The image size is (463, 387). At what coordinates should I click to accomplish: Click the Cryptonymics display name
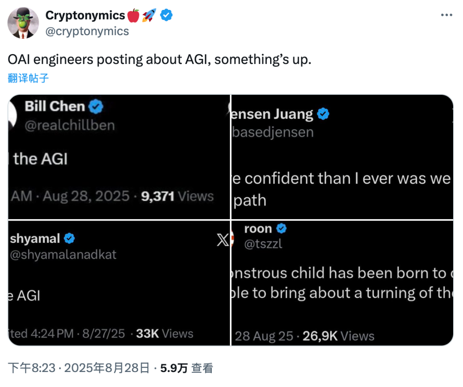point(85,15)
